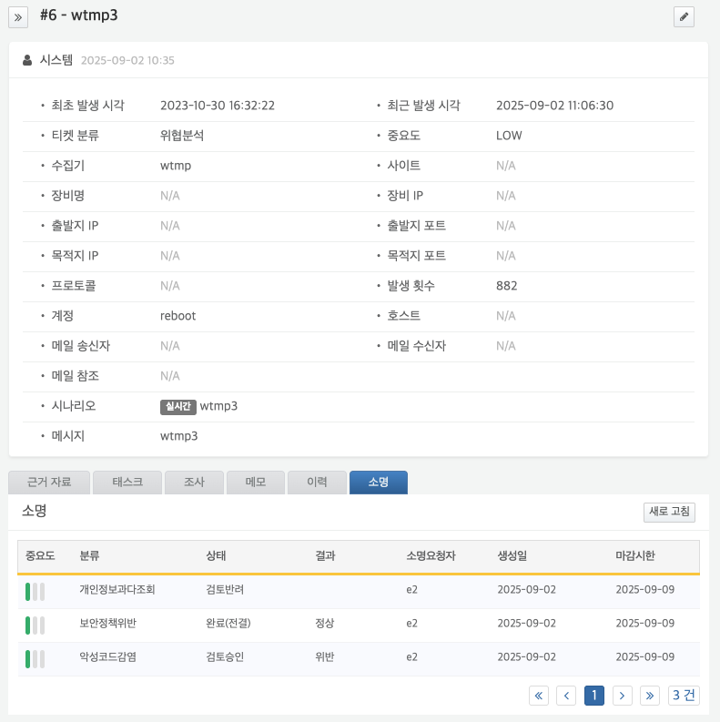The width and height of the screenshot is (720, 722).
Task: Click severity bars in 보안정책위반 row
Action: (35, 625)
